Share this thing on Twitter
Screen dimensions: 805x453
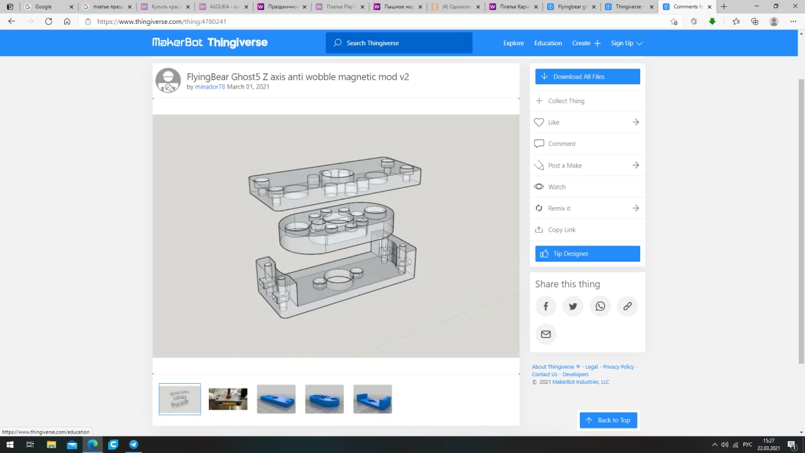tap(573, 306)
